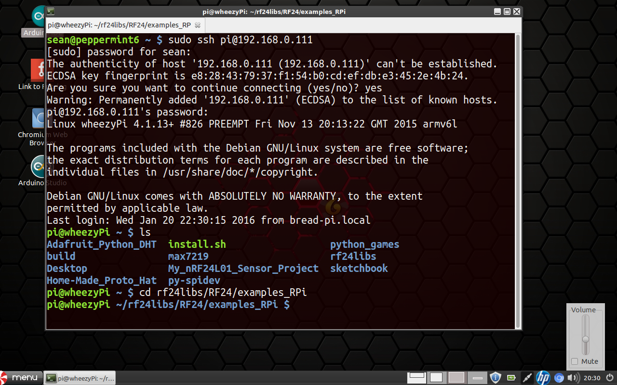The height and width of the screenshot is (385, 617).
Task: Click 'python_games' directory name
Action: coord(365,244)
